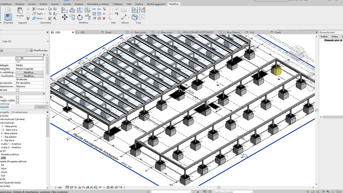
Task: Close the Properties palette
Action: click(47, 32)
